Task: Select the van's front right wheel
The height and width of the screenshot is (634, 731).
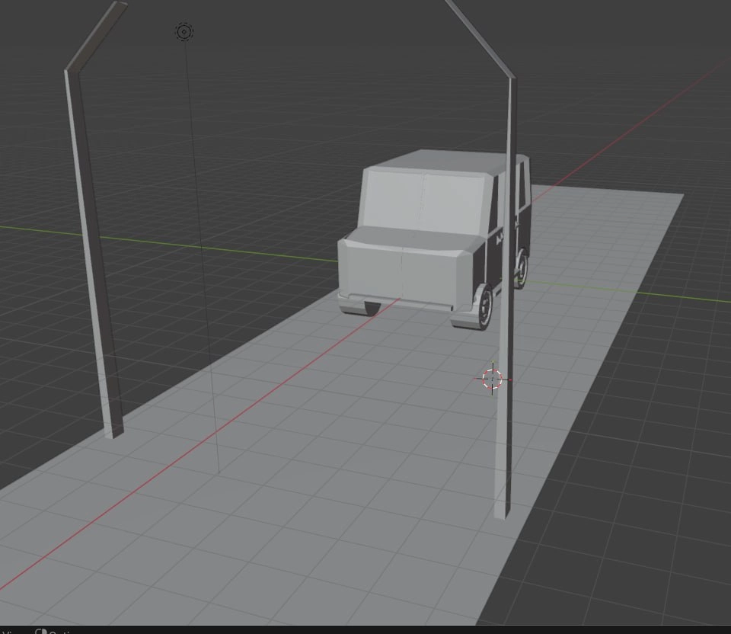Action: 484,306
